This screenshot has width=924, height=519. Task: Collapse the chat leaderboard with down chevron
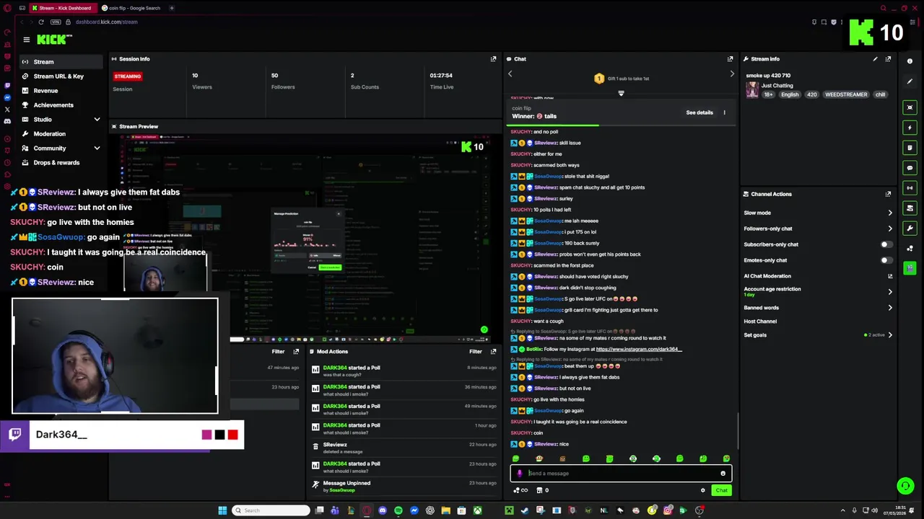pyautogui.click(x=621, y=93)
